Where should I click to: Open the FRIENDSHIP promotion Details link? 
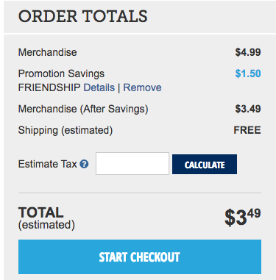click(x=99, y=87)
